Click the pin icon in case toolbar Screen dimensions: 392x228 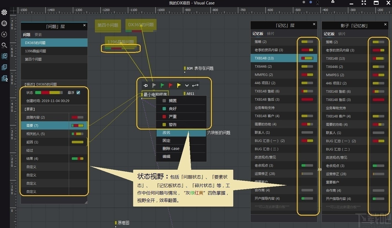point(146,86)
